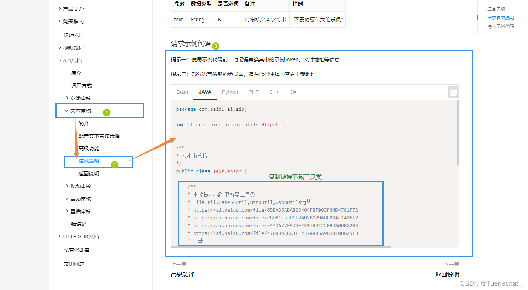
Task: Click the code block horizontal scrollbar
Action: 281,247
